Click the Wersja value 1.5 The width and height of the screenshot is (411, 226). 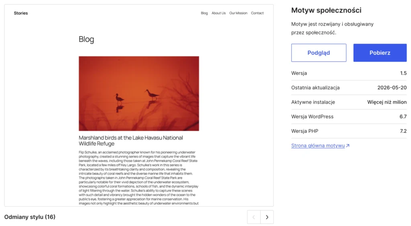point(403,73)
